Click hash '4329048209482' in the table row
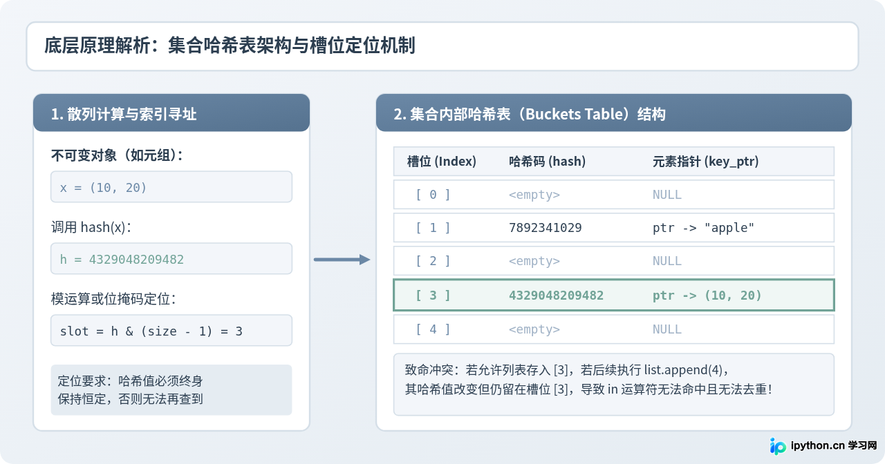This screenshot has height=464, width=885. pos(557,296)
